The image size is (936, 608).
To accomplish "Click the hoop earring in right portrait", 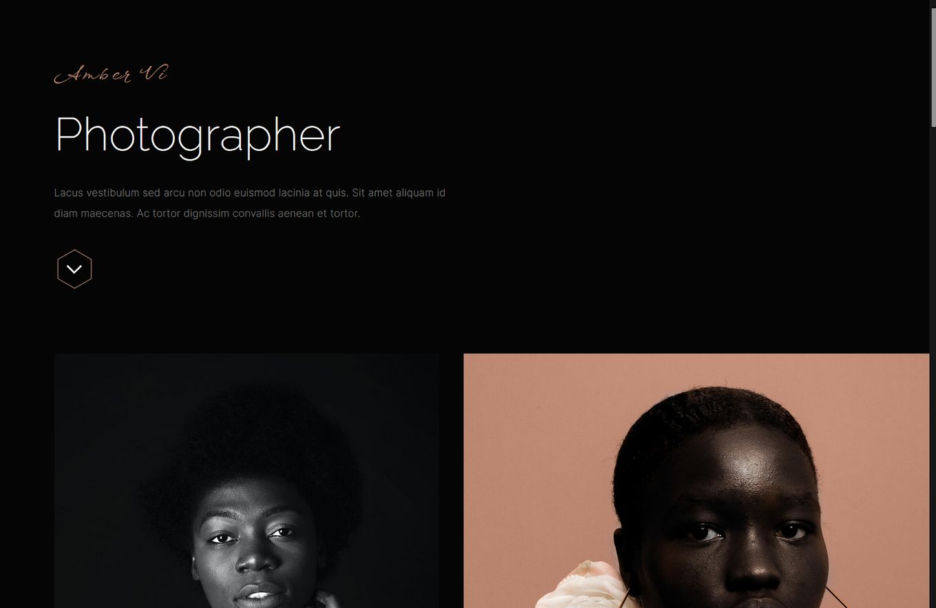I will coord(836,597).
